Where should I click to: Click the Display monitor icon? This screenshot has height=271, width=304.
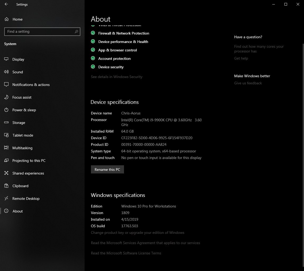[6, 59]
